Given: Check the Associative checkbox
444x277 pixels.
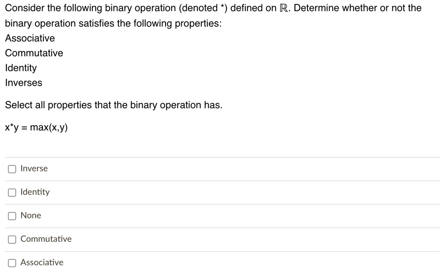Looking at the screenshot, I should click(x=12, y=262).
